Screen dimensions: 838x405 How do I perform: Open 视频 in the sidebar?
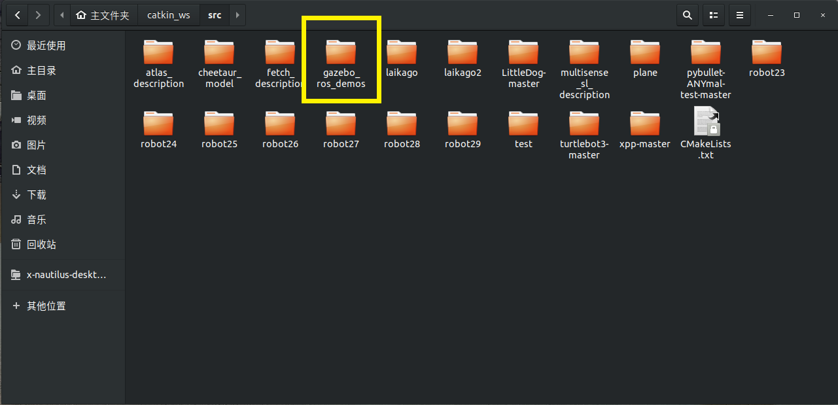tap(63, 120)
